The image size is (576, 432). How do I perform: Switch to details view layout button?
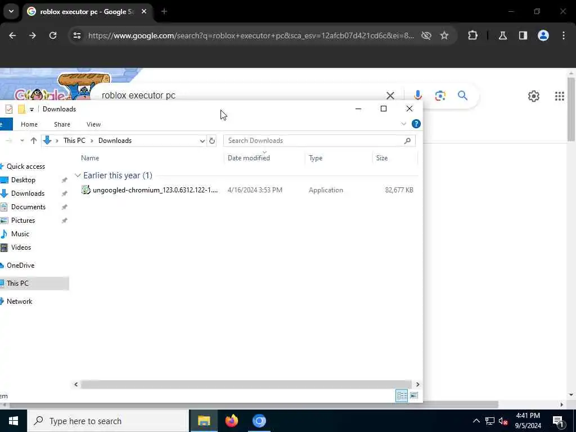402,395
